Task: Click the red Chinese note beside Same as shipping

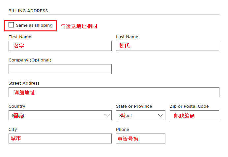Action: (x=79, y=26)
